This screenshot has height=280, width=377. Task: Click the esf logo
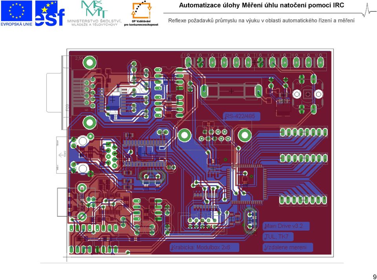50,13
